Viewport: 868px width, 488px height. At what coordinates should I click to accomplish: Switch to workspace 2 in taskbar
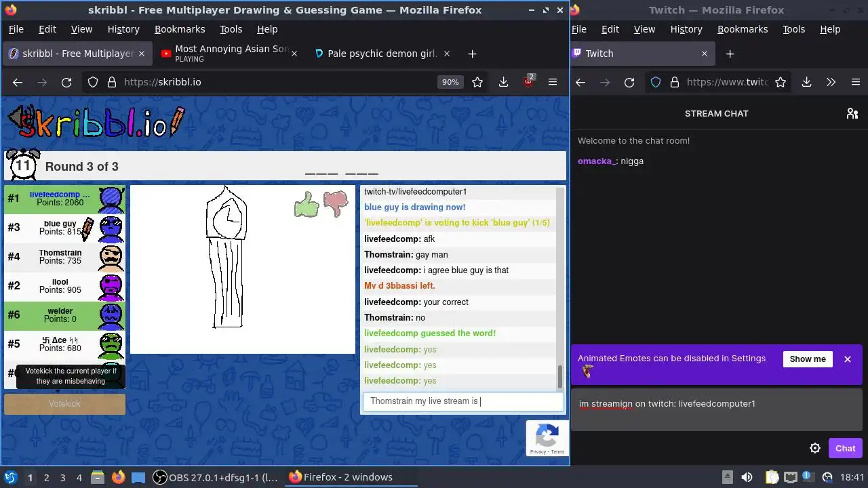pos(46,478)
